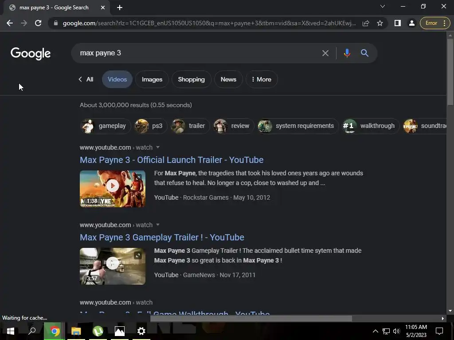The height and width of the screenshot is (340, 454).
Task: Click the vertical page scrollbar
Action: tap(450, 72)
